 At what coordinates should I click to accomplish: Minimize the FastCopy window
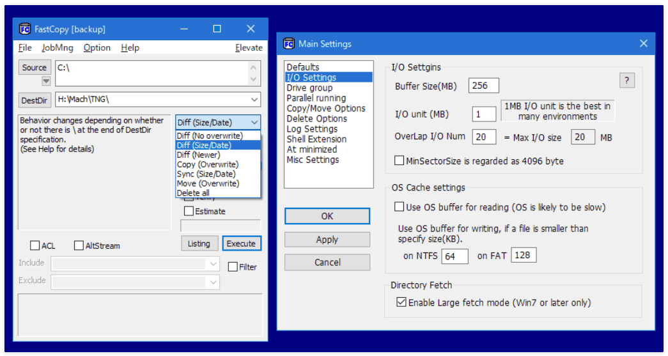pos(184,29)
